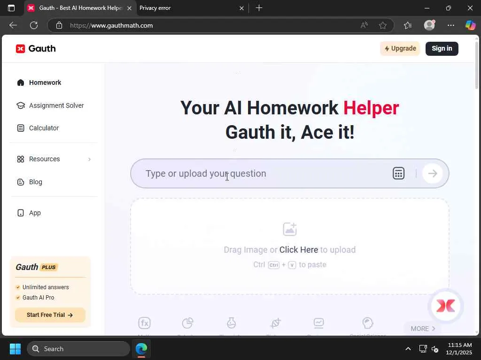
Task: Add this page to favorites
Action: (x=382, y=25)
